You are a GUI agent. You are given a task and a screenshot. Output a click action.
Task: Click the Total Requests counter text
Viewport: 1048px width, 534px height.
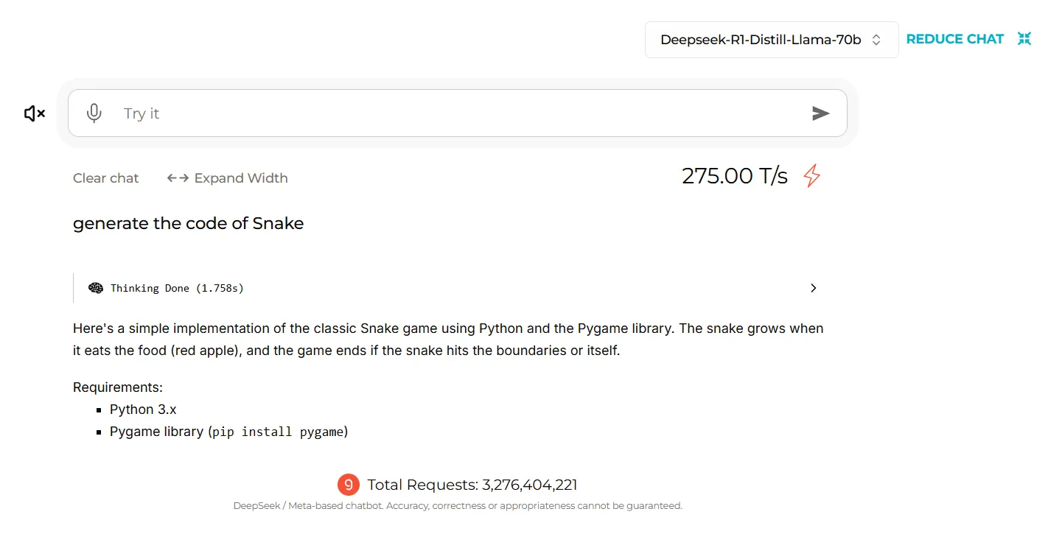pyautogui.click(x=472, y=485)
